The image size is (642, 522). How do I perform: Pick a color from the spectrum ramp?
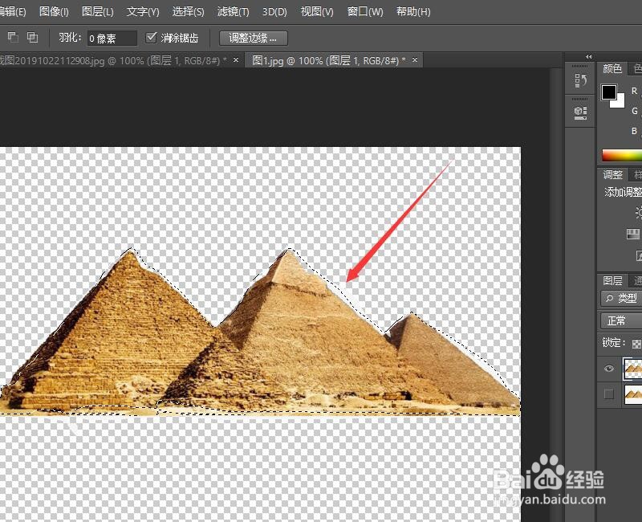click(x=621, y=155)
